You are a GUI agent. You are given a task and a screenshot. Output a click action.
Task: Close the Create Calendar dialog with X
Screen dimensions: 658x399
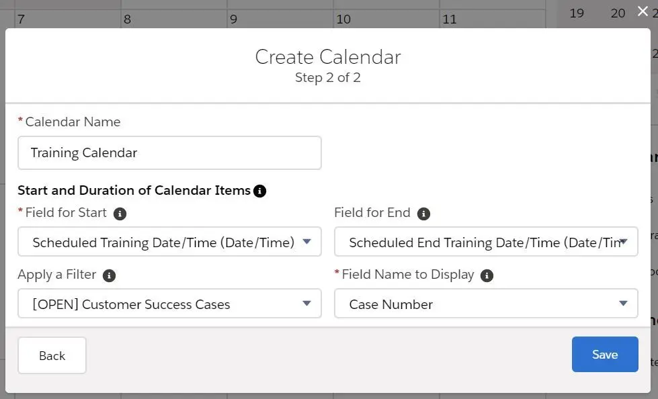click(x=643, y=11)
